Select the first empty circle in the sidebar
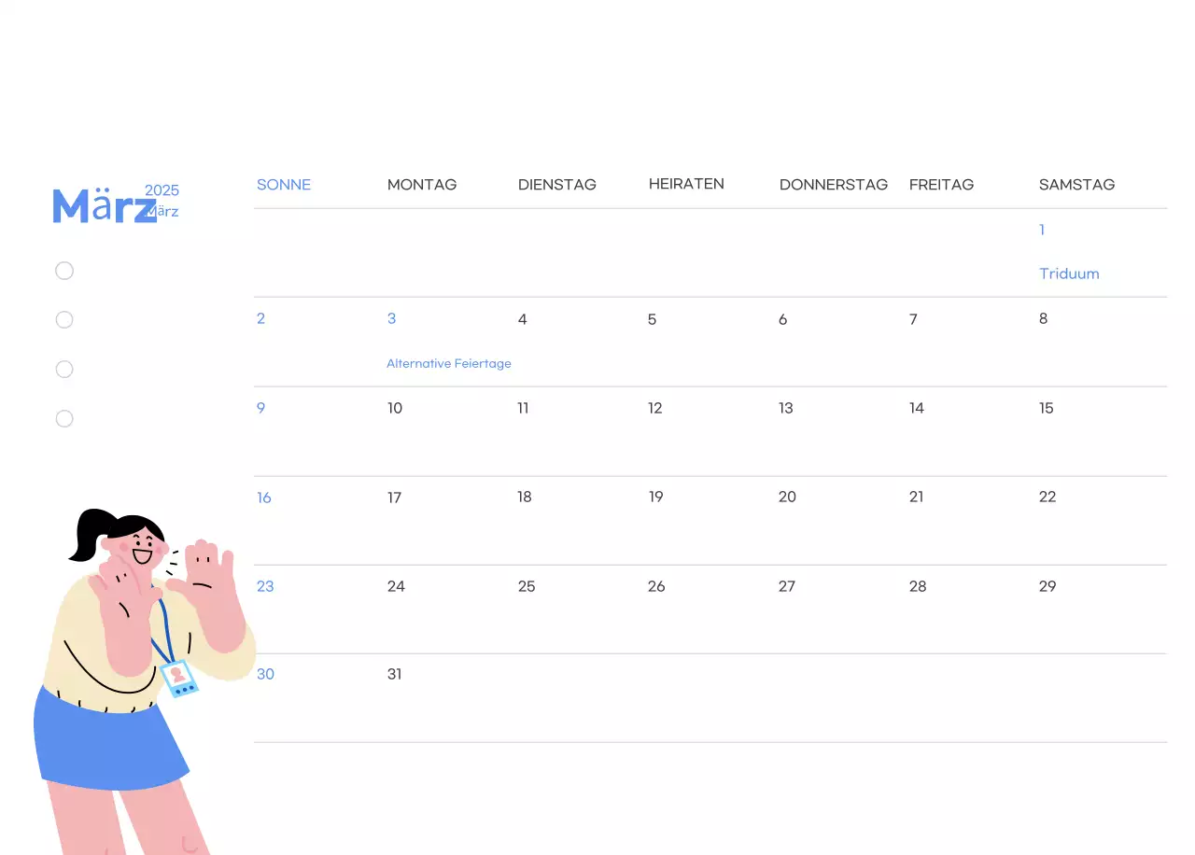The width and height of the screenshot is (1195, 855). click(63, 270)
